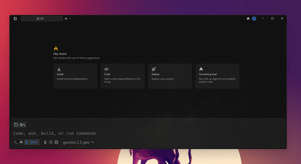Open the D:\ working directory chip
This screenshot has width=301, height=164.
[x=20, y=125]
